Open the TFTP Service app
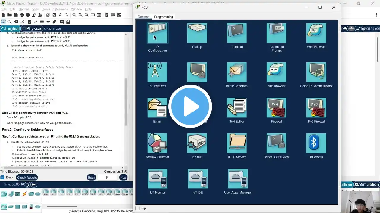The width and height of the screenshot is (380, 213). pyautogui.click(x=237, y=143)
